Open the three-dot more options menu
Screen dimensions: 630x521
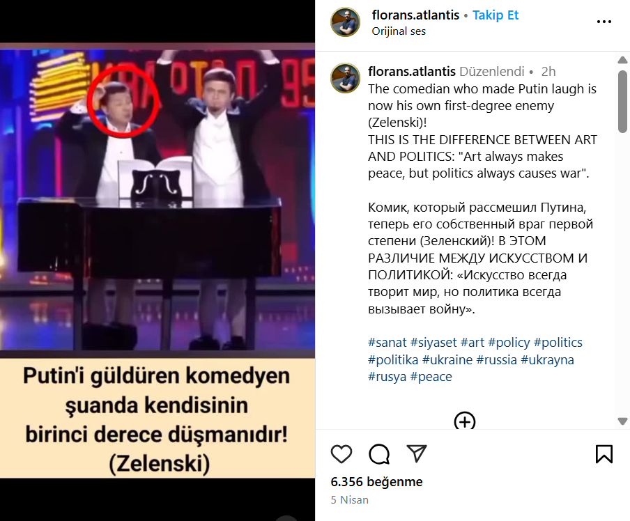604,22
